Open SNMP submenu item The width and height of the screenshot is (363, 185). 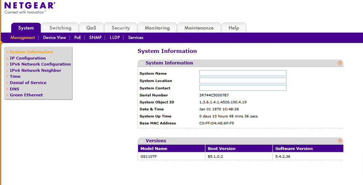[95, 37]
